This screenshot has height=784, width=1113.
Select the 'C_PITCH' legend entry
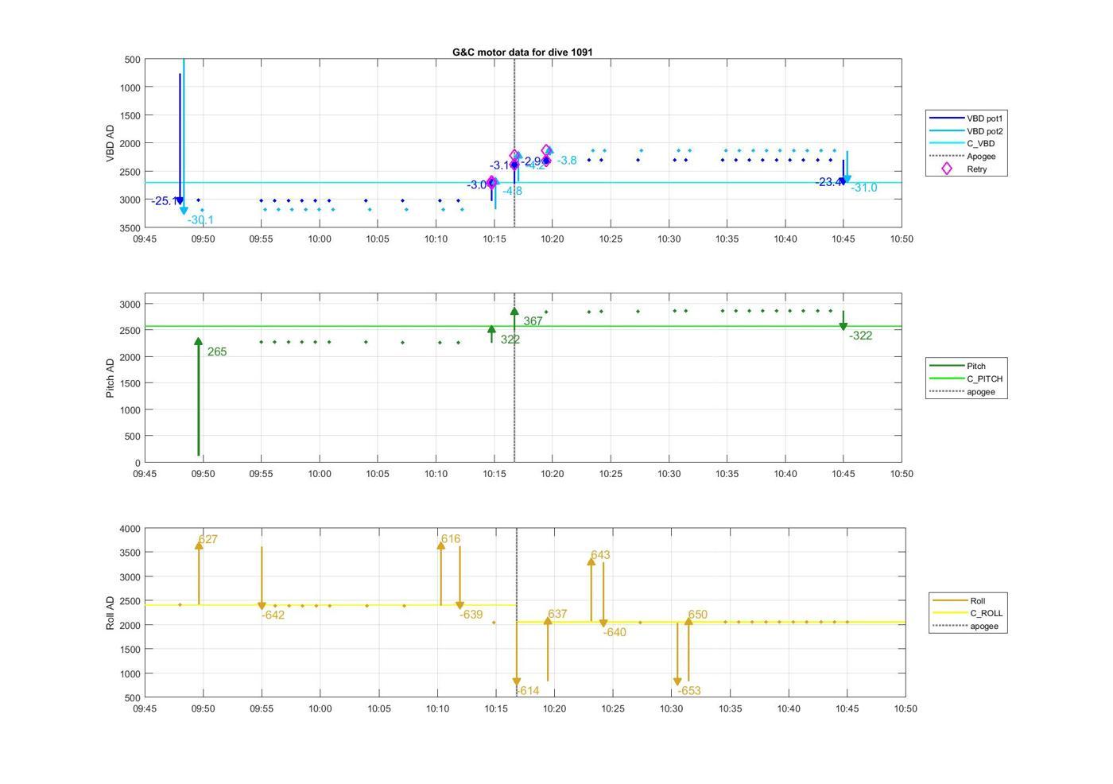click(x=967, y=379)
